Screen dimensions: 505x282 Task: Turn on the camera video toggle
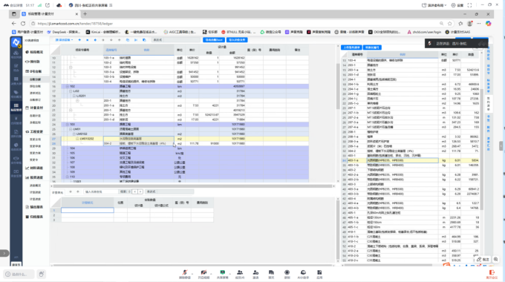coord(203,274)
